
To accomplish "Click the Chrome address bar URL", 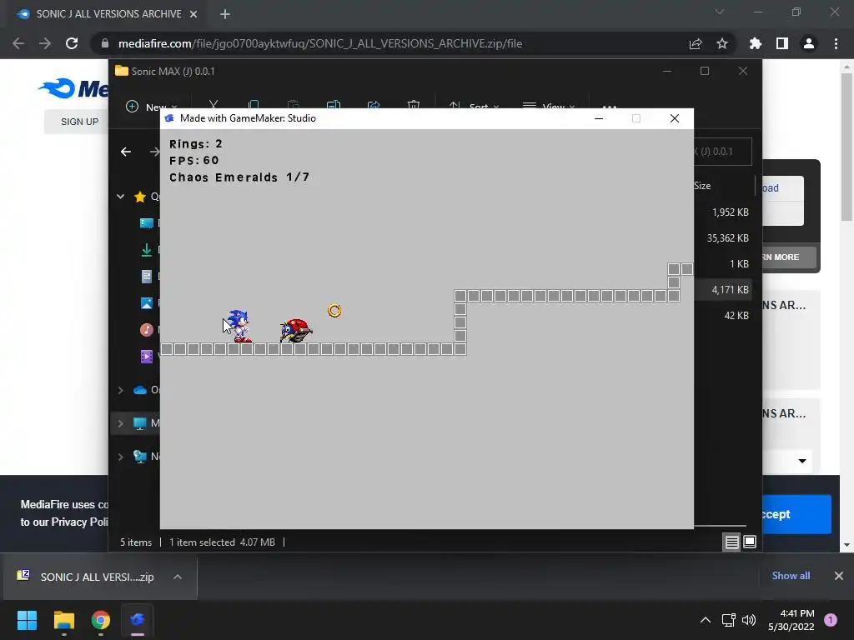I will coord(320,43).
